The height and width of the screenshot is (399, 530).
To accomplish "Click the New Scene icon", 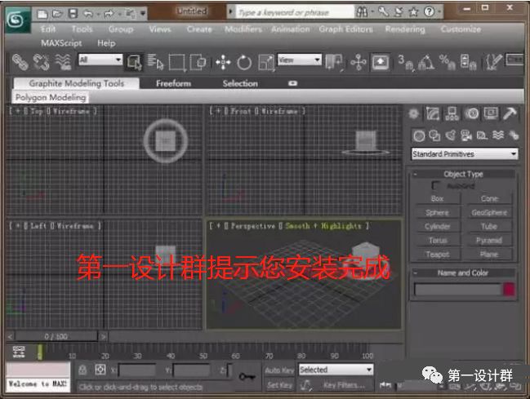I will (42, 14).
